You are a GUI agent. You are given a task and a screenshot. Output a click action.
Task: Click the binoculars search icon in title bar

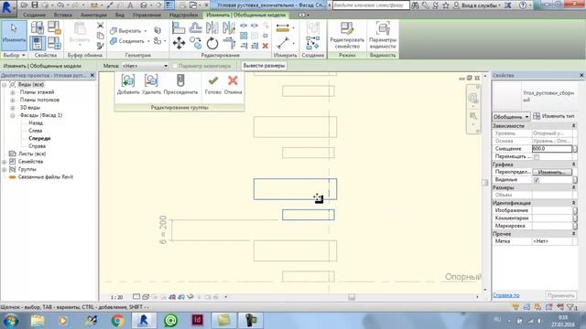pos(415,5)
